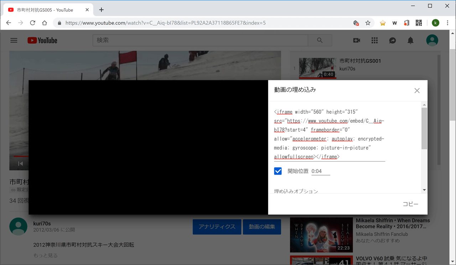Open the YouTube account avatar menu
Viewport: 456px width, 265px height.
point(432,41)
